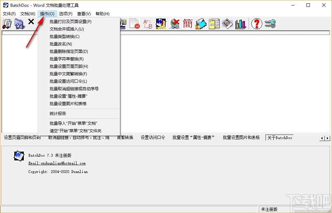Click the batch print and page setup toolbar icon
This screenshot has width=332, height=213.
coord(7,24)
